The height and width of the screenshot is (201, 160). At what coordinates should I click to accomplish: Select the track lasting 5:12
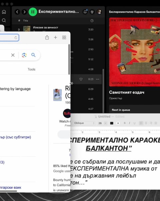pos(91,59)
